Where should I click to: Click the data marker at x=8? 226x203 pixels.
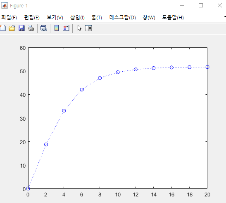coord(100,78)
